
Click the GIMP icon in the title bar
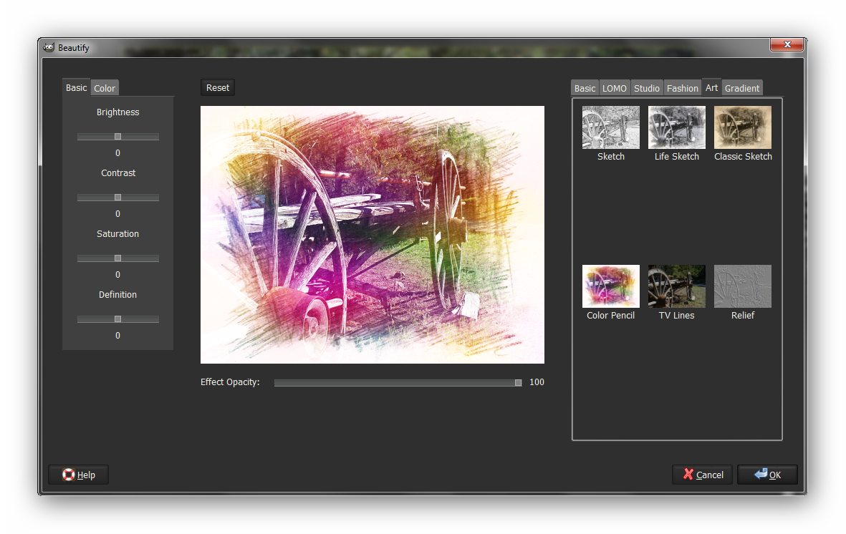(x=49, y=47)
